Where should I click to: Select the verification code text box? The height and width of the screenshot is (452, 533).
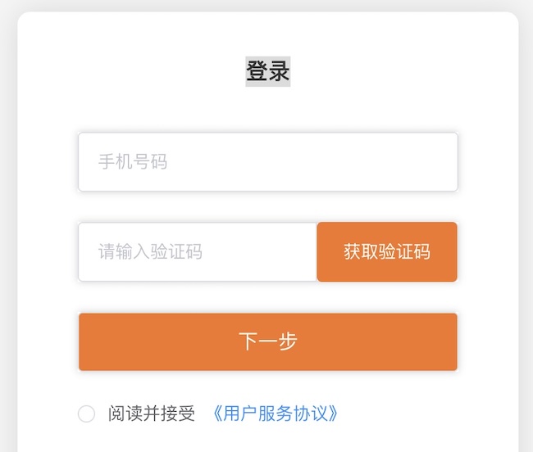click(198, 252)
